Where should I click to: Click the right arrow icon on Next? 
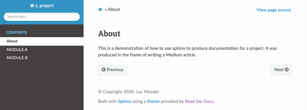click(x=287, y=70)
